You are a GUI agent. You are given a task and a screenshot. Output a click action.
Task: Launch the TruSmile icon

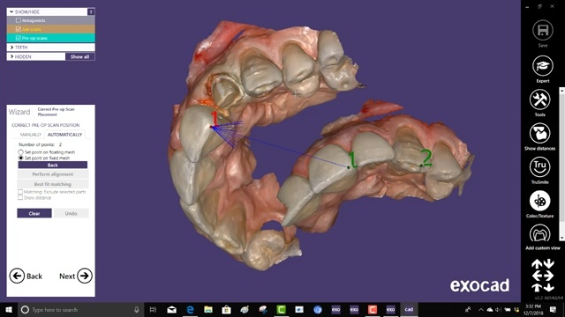[539, 166]
